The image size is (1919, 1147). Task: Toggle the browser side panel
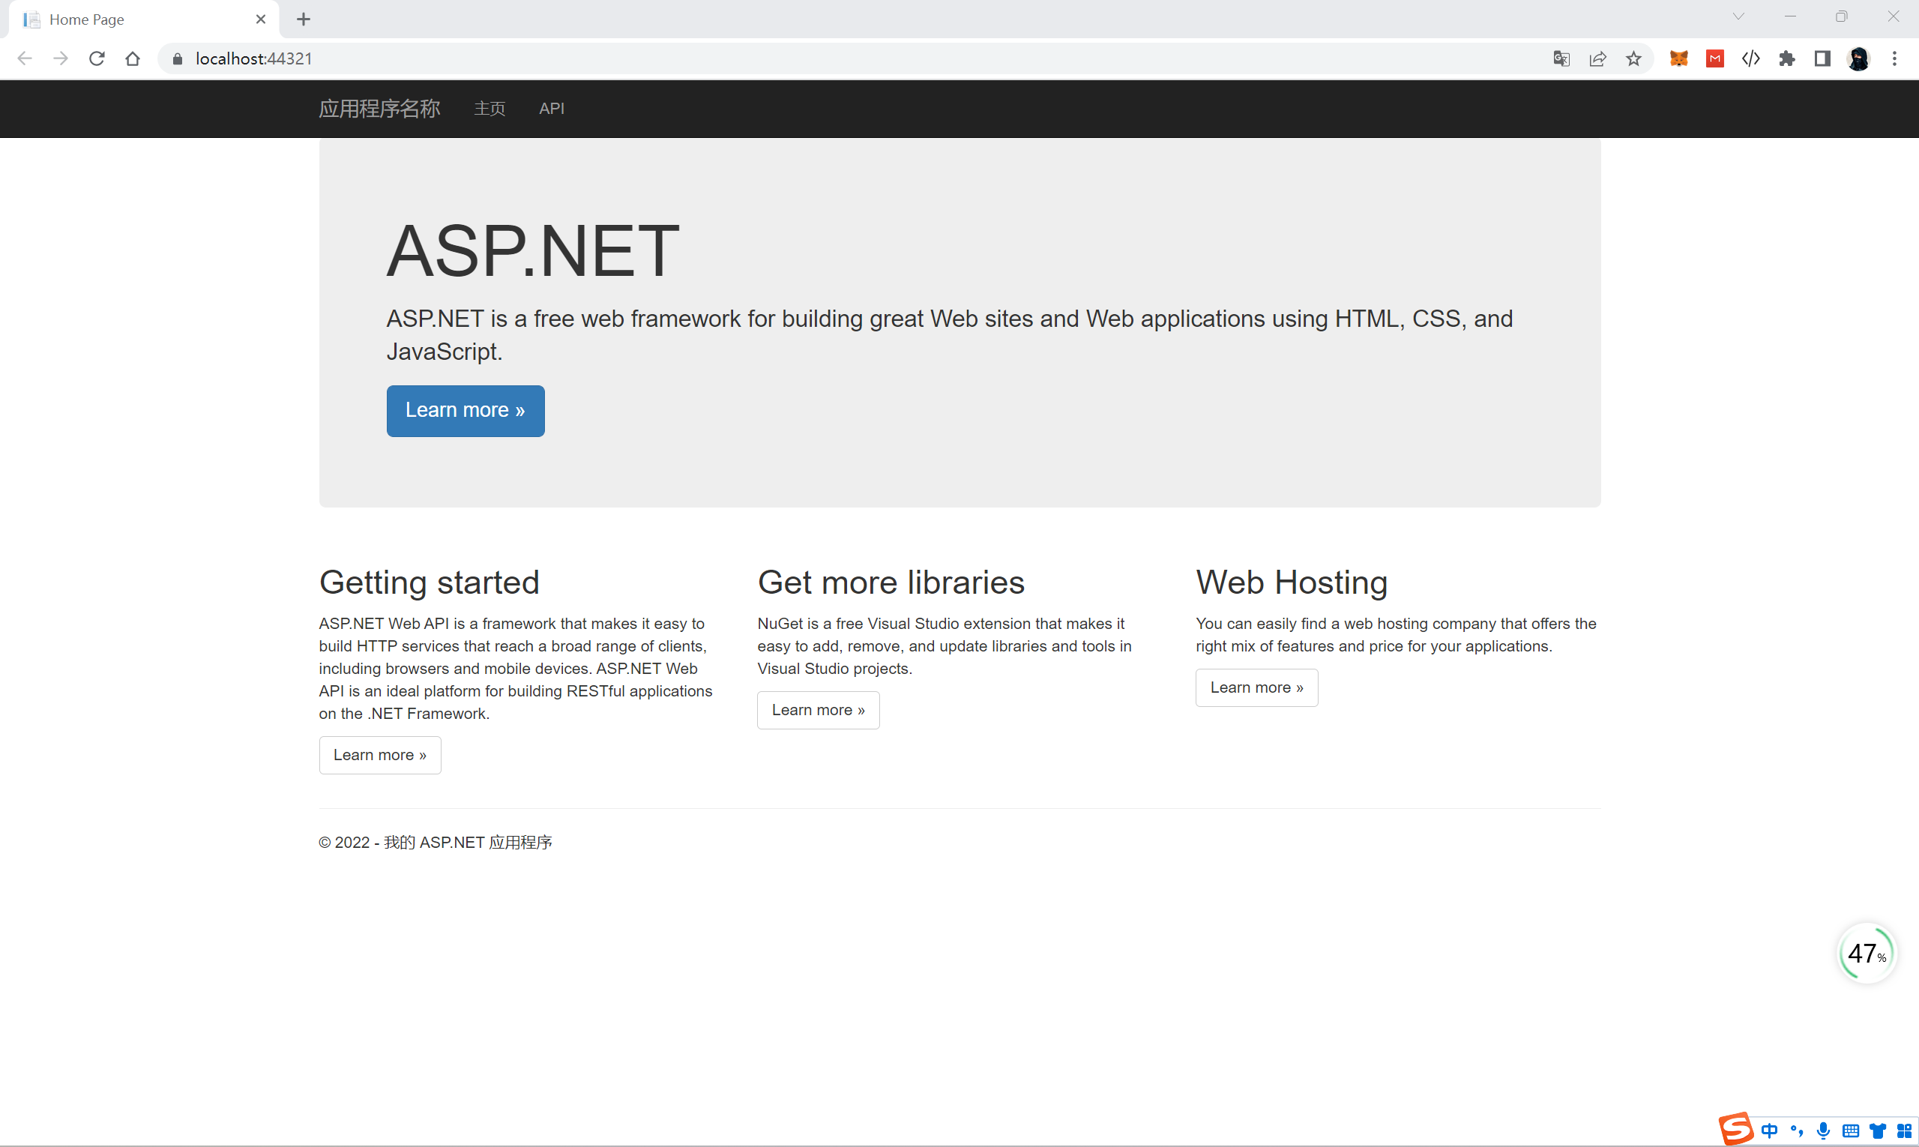click(x=1822, y=58)
